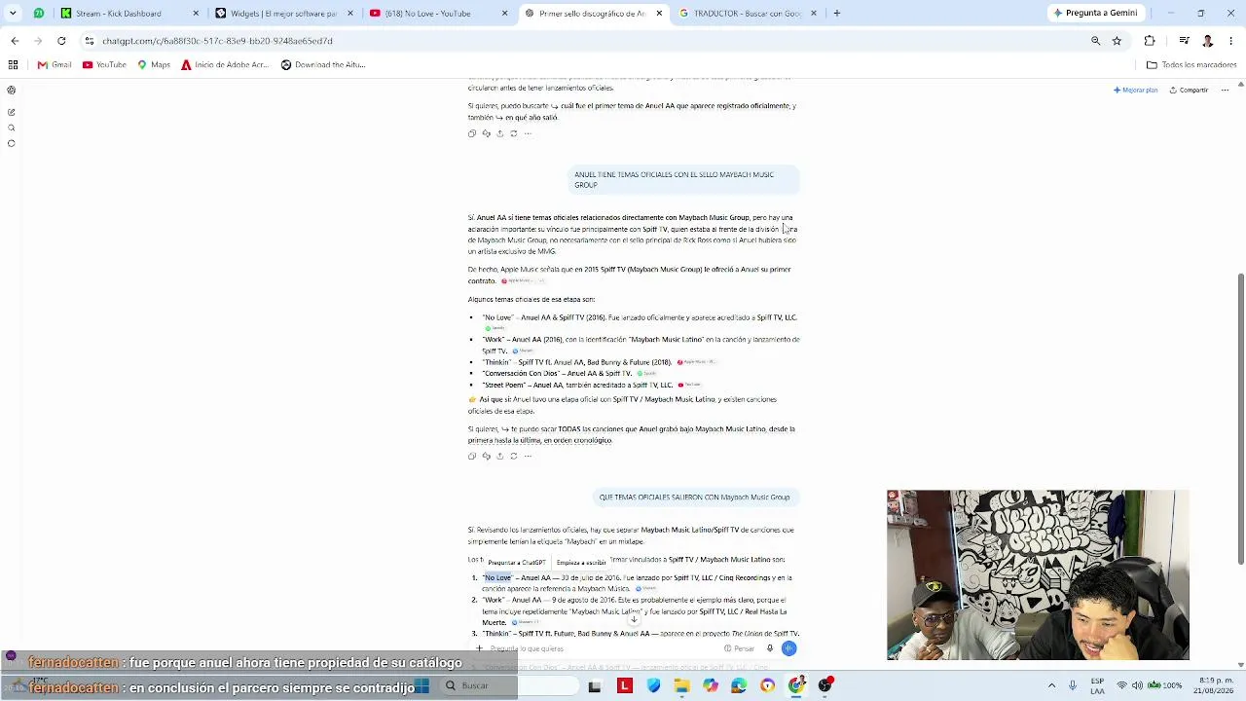Open the zoom magnifier in address bar

(1095, 41)
